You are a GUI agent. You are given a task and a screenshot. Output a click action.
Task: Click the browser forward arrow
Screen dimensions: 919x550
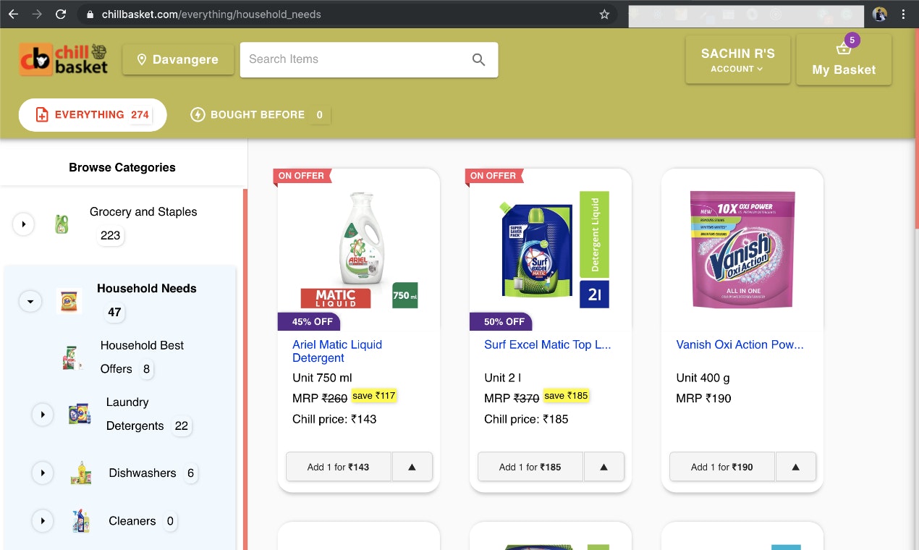37,14
